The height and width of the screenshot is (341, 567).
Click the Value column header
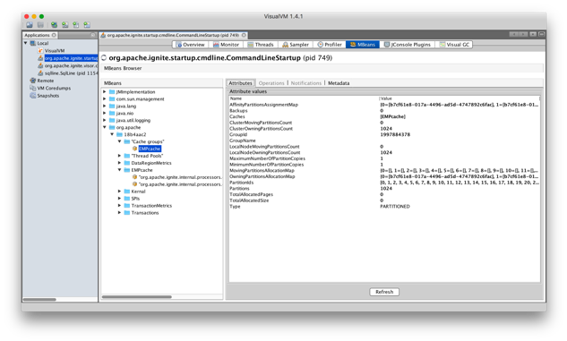click(x=460, y=98)
